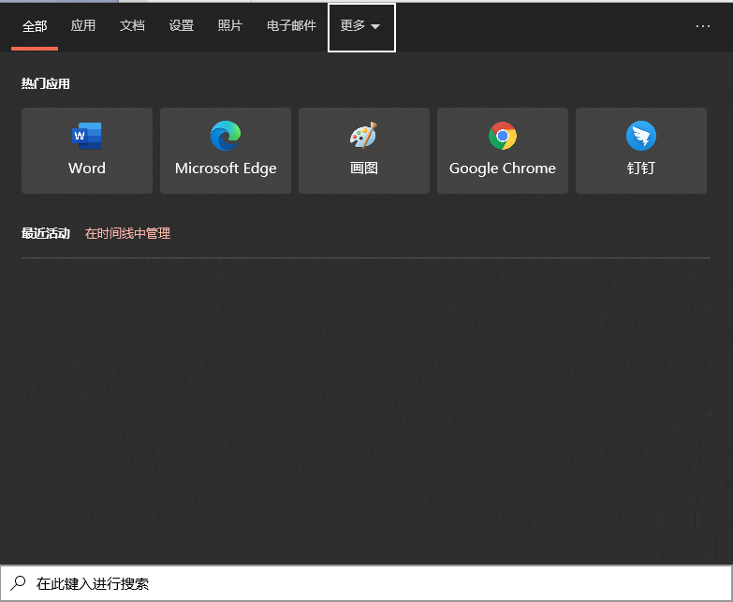Switch to the 照片 tab
The image size is (733, 602).
[230, 25]
